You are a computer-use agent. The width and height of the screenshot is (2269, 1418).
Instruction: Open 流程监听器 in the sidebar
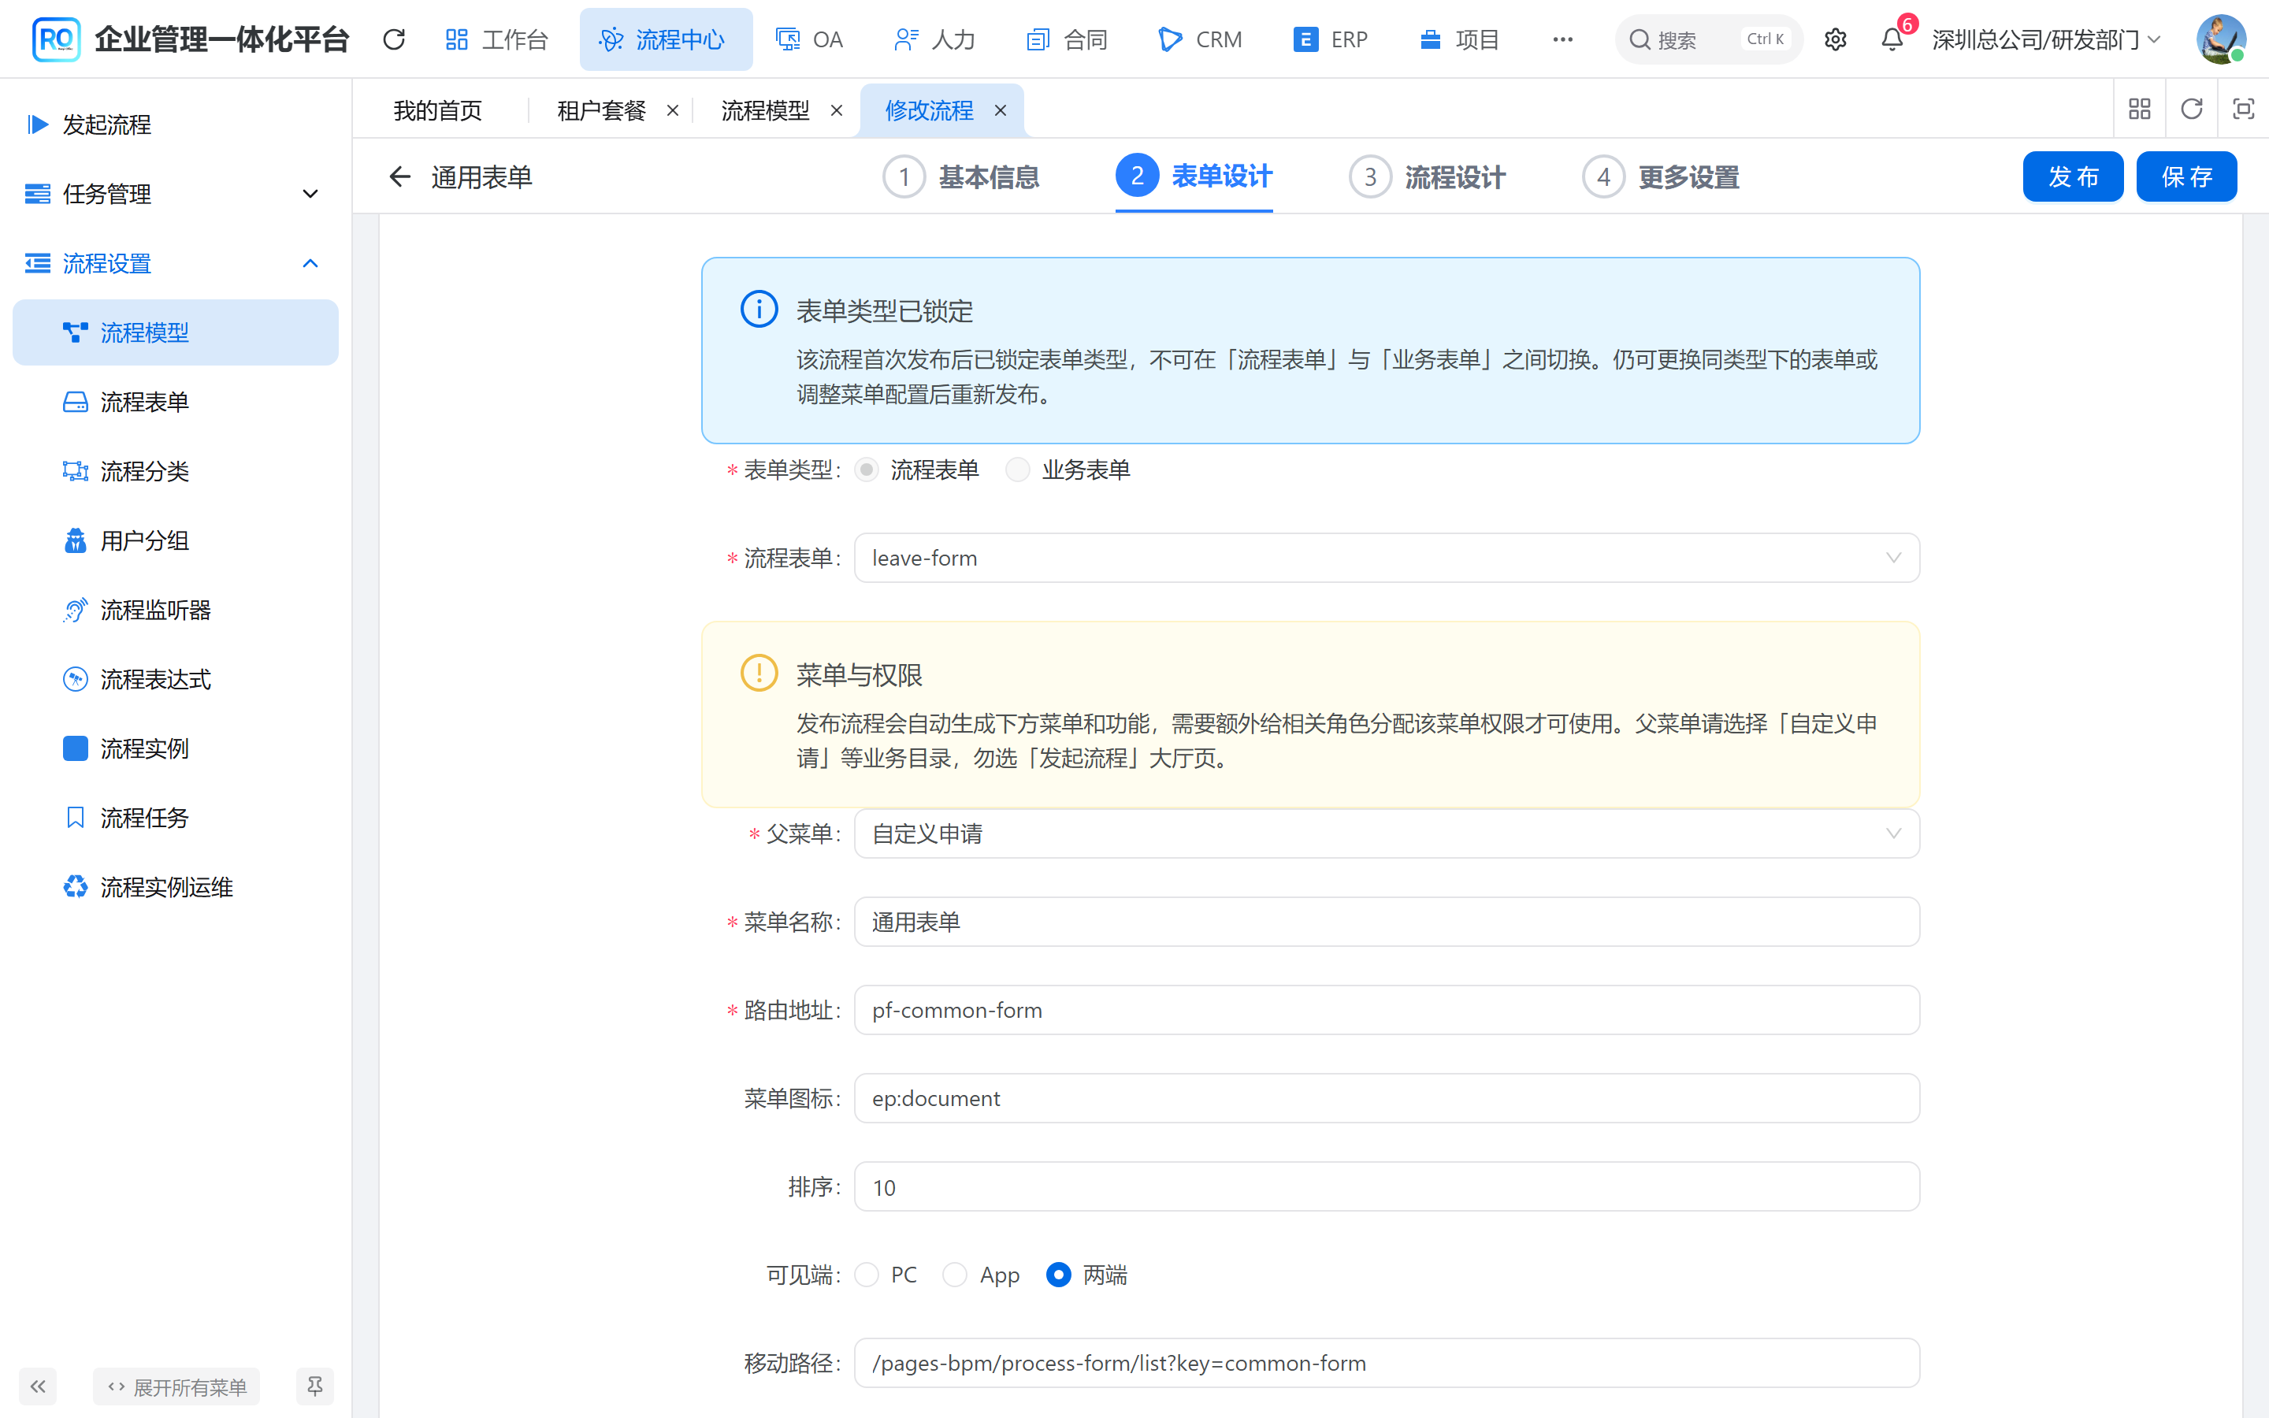176,610
